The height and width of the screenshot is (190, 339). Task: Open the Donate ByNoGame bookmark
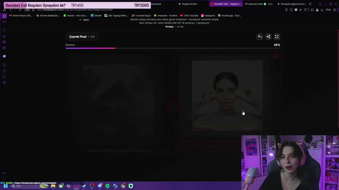pyautogui.click(x=48, y=16)
